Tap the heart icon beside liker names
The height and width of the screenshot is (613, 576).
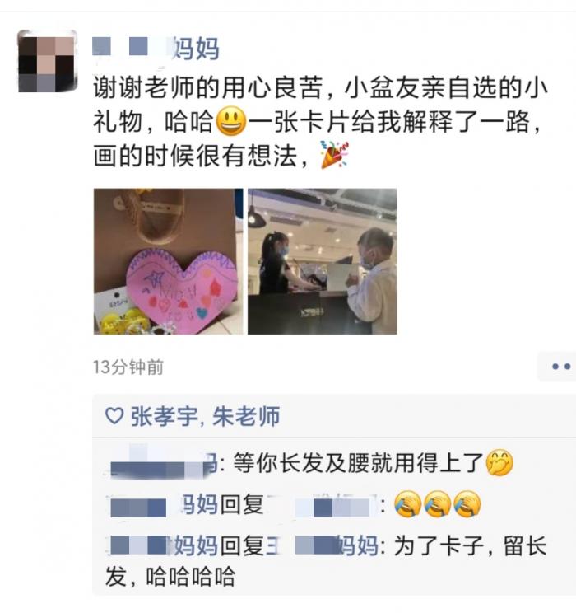click(114, 415)
